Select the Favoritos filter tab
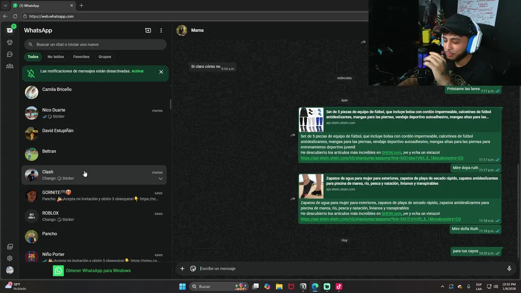 click(x=81, y=57)
